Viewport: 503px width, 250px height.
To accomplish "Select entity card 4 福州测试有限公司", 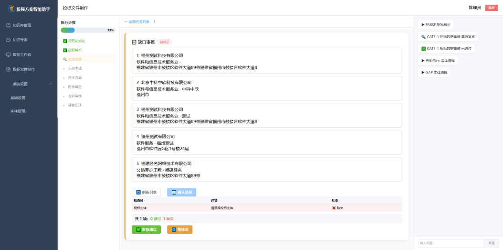I will 267,142.
